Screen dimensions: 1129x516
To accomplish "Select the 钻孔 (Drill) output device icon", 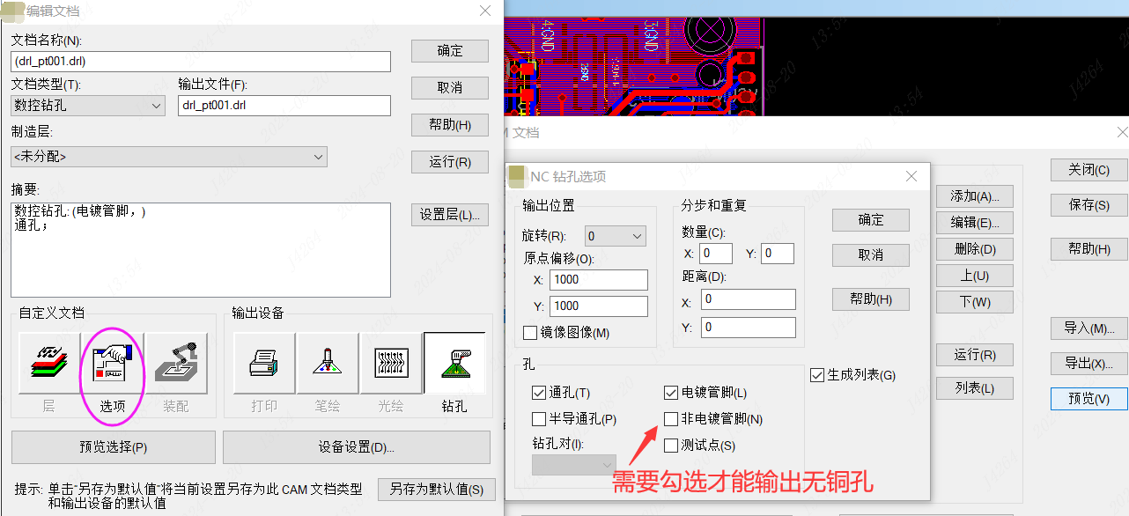I will (x=454, y=363).
